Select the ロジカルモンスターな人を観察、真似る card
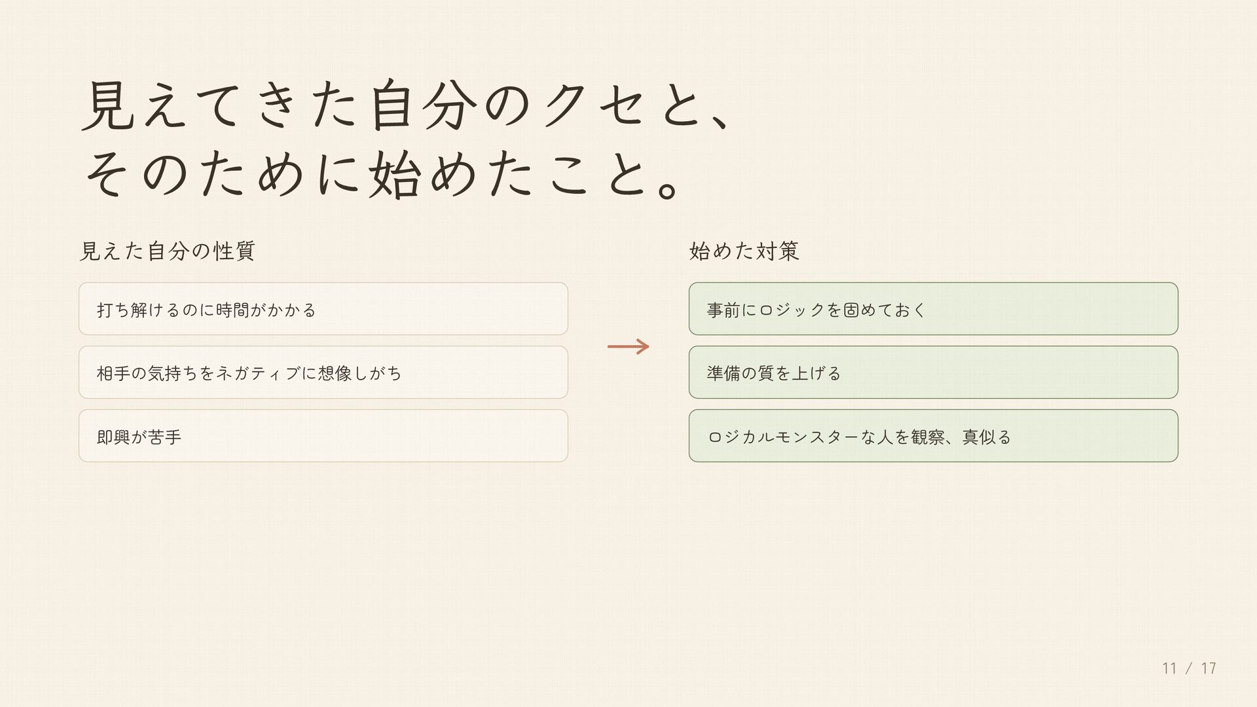This screenshot has height=707, width=1257. [933, 436]
